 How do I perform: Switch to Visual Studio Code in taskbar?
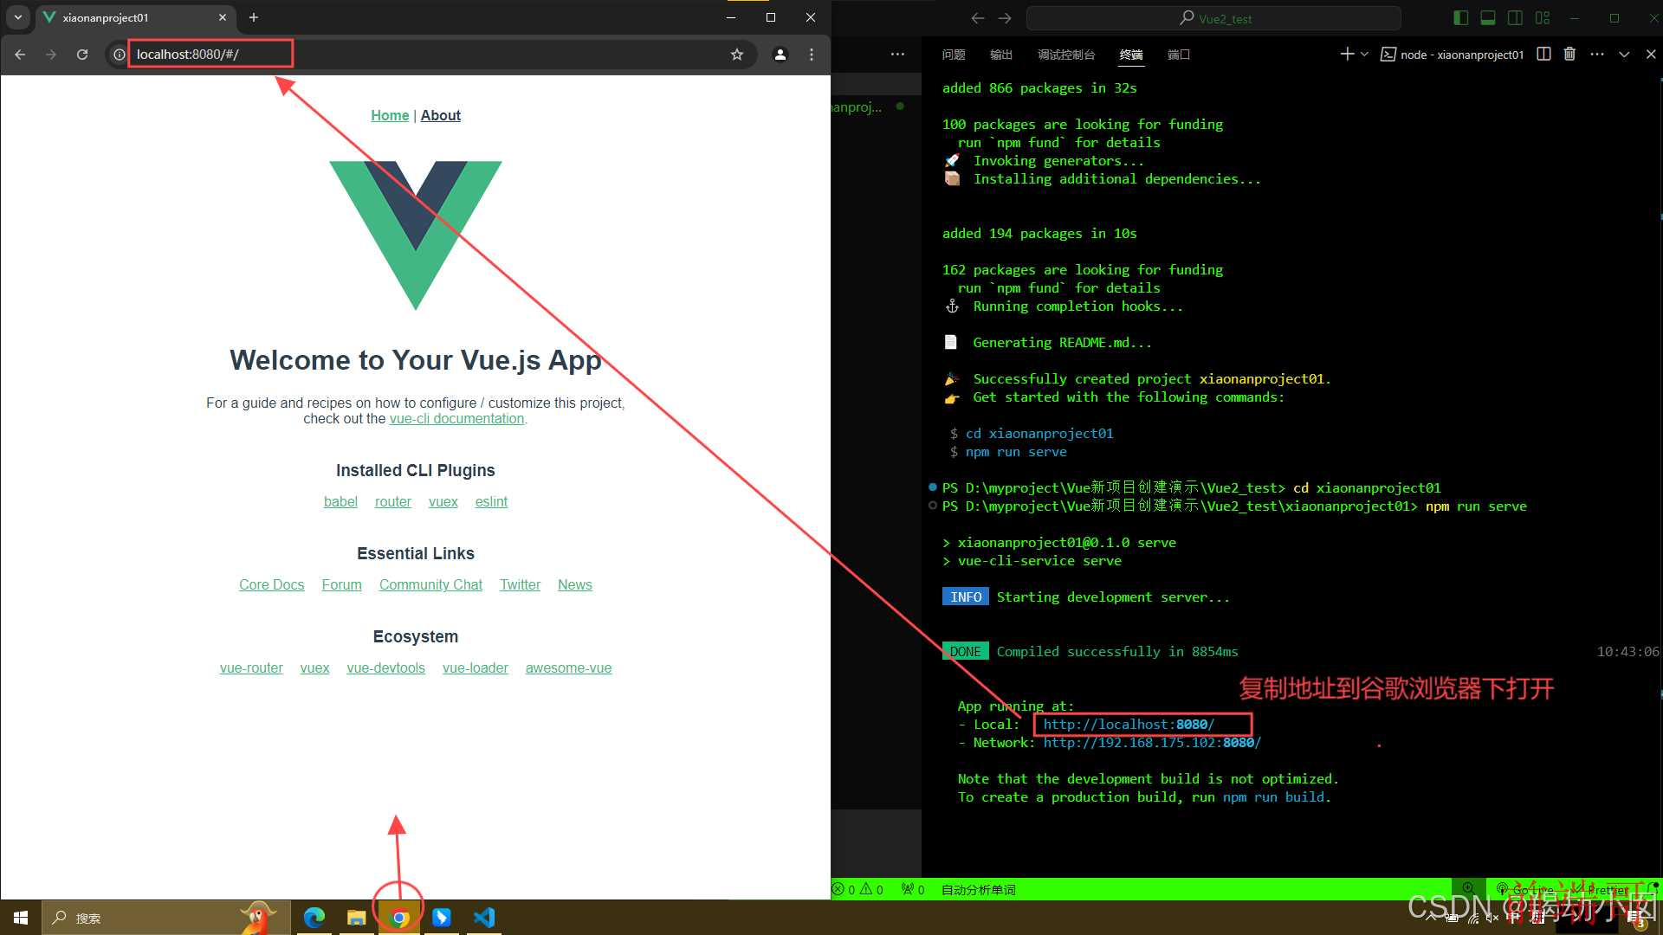click(484, 918)
